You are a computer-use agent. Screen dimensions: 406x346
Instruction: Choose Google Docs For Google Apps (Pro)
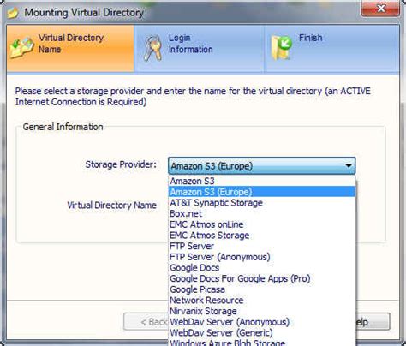coord(261,278)
